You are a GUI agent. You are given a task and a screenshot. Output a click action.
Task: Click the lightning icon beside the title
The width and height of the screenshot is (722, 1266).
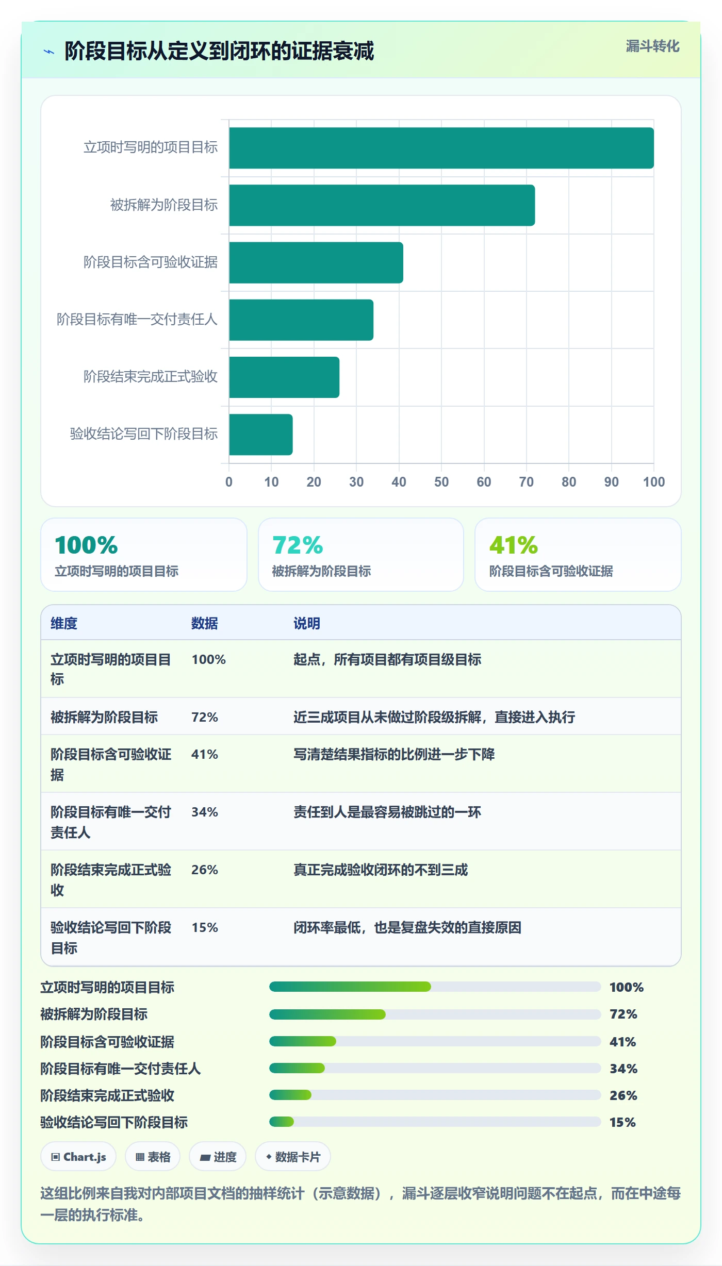pyautogui.click(x=49, y=52)
